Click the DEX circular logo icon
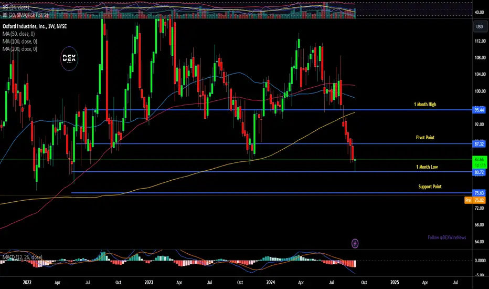489x289 pixels. pos(69,58)
